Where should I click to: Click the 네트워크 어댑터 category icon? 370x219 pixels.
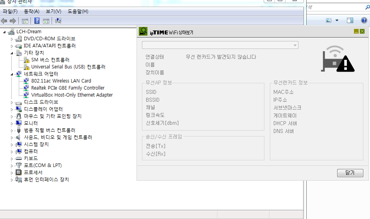(19, 74)
